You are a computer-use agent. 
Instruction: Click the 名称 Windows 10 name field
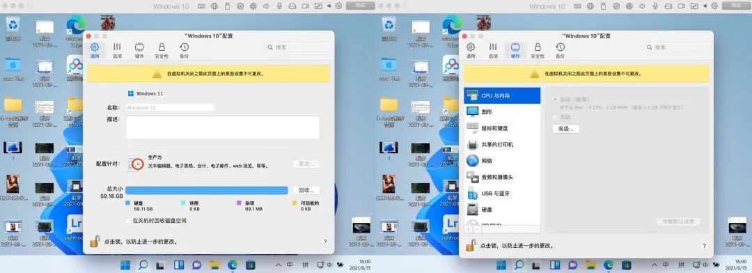(170, 108)
